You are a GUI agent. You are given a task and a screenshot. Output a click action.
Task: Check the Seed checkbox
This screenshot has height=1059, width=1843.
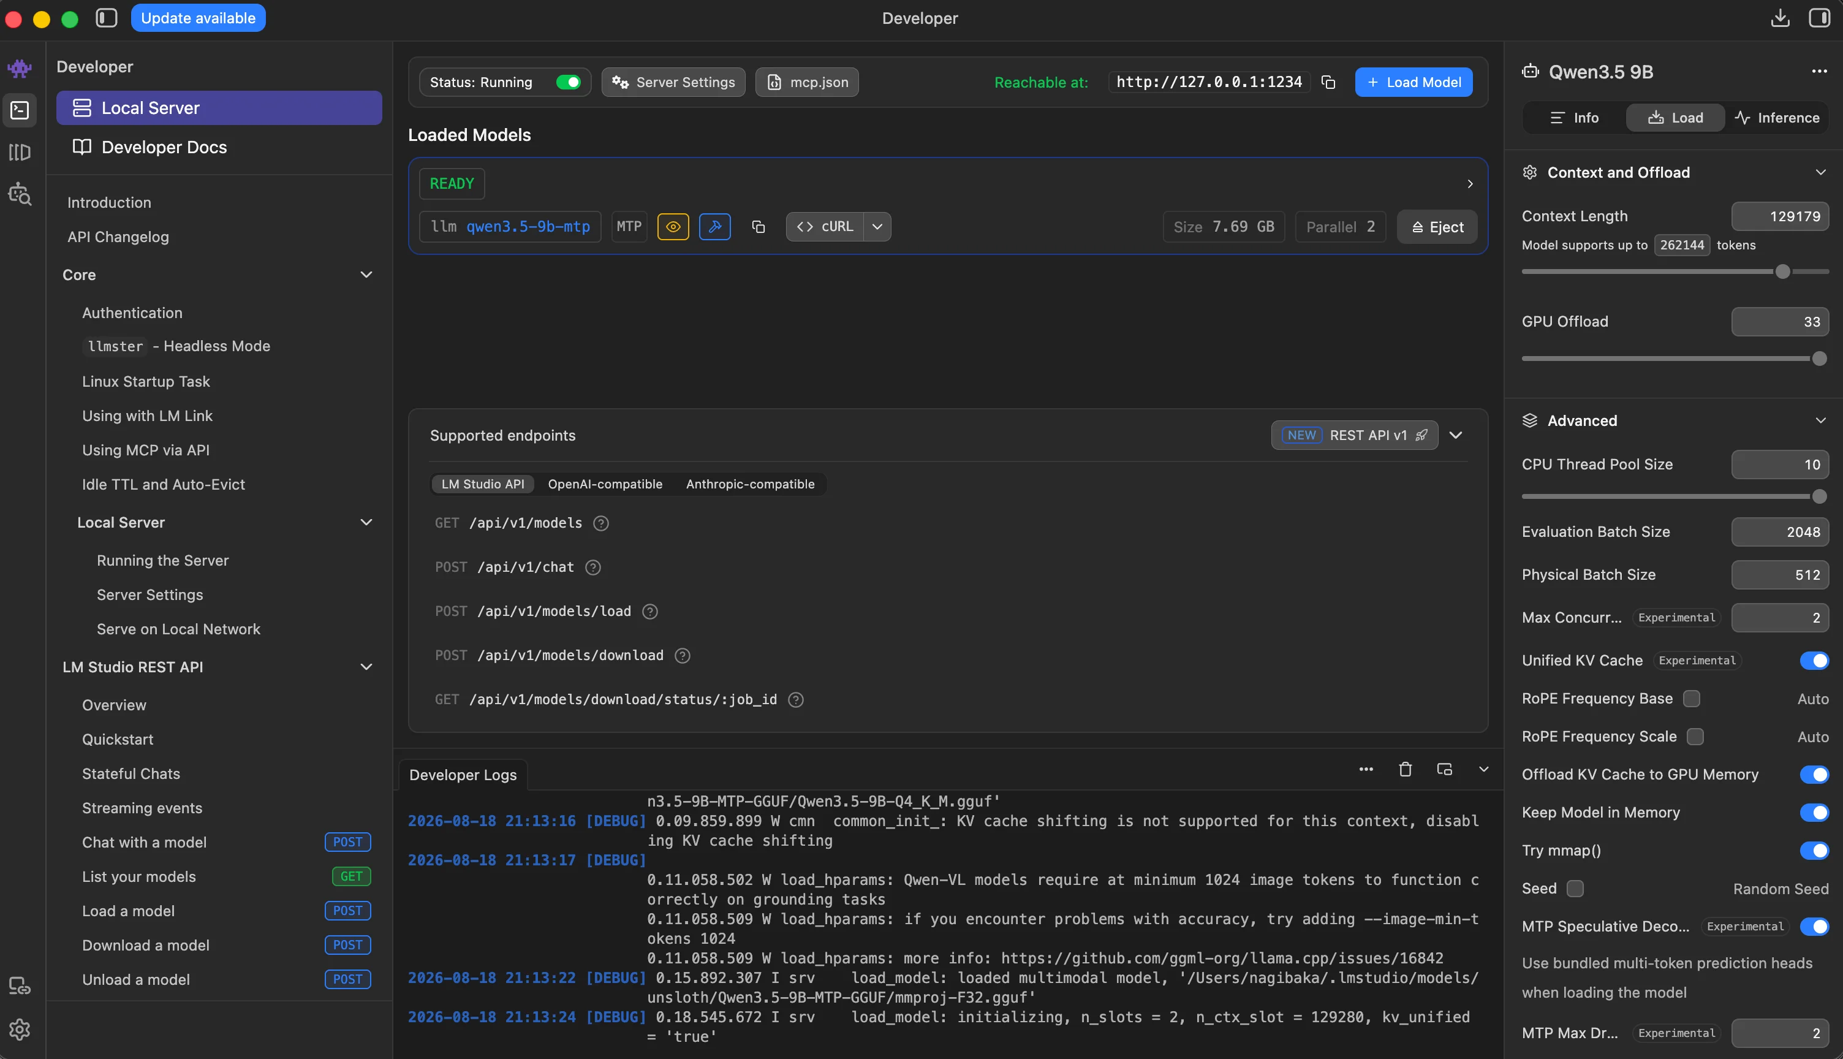[x=1575, y=889]
